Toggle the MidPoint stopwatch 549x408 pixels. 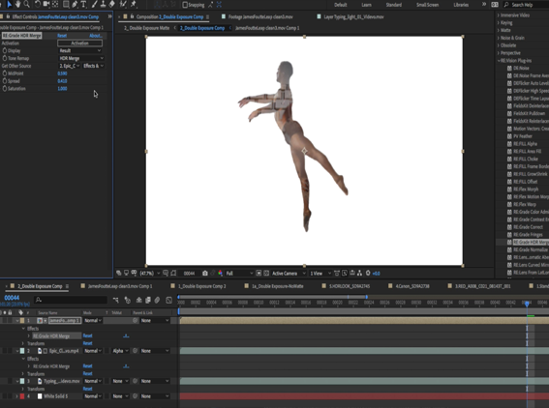(x=5, y=73)
